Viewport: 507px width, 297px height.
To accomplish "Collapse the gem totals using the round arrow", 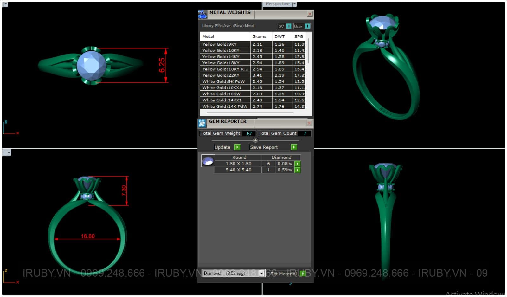I will tap(255, 140).
